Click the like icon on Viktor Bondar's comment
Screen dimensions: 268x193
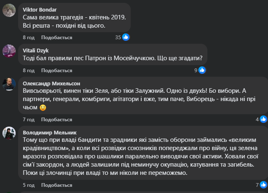(x=126, y=37)
